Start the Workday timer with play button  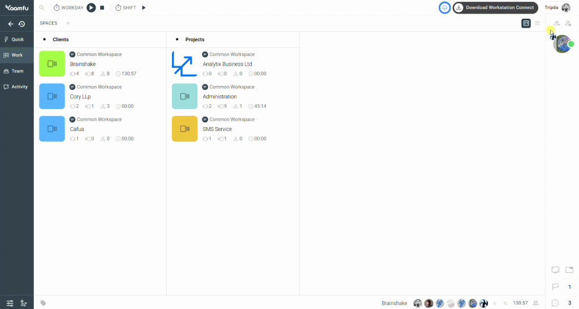91,8
